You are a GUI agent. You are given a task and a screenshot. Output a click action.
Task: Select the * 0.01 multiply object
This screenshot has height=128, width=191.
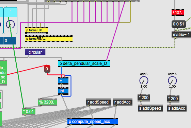click(x=29, y=112)
